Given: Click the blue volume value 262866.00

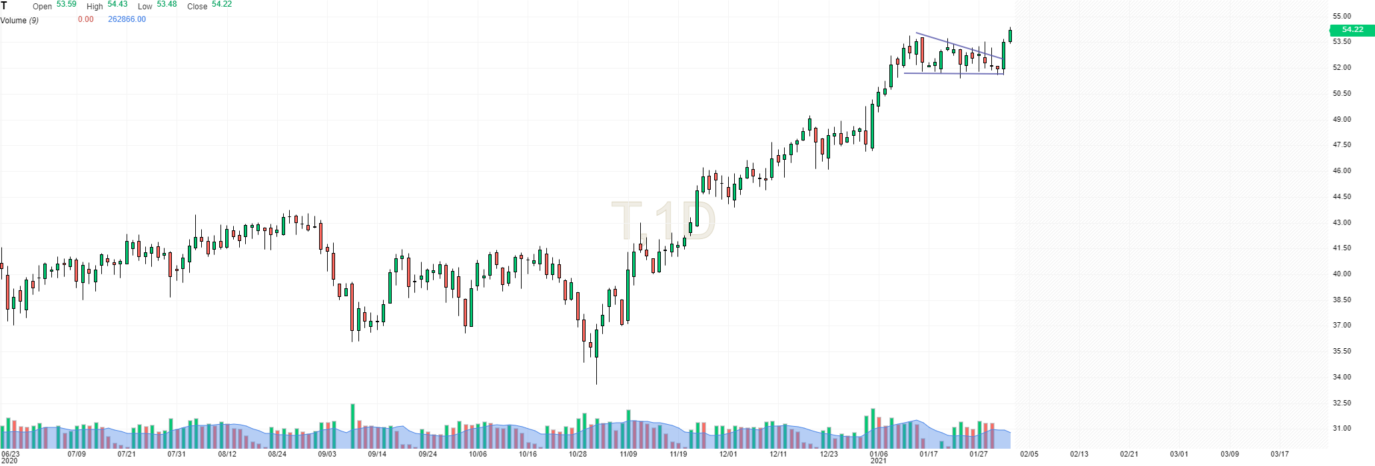Looking at the screenshot, I should [127, 19].
